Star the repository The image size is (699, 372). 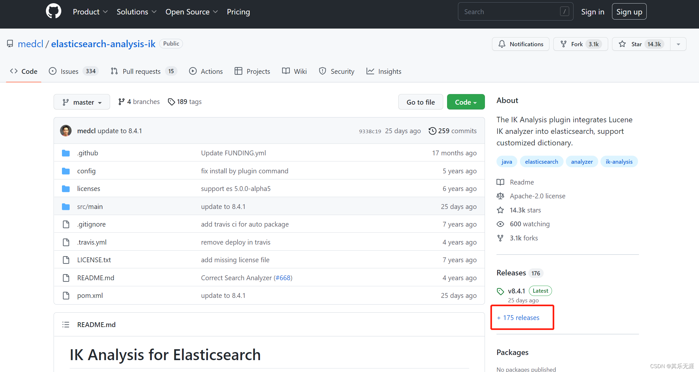641,44
